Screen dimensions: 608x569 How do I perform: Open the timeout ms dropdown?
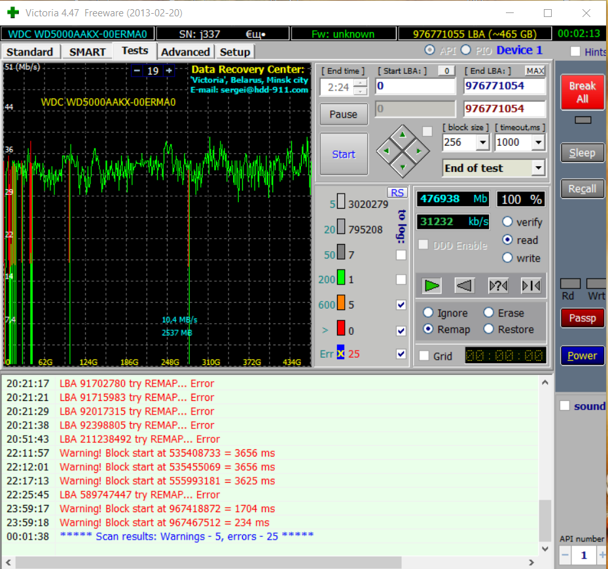[538, 143]
